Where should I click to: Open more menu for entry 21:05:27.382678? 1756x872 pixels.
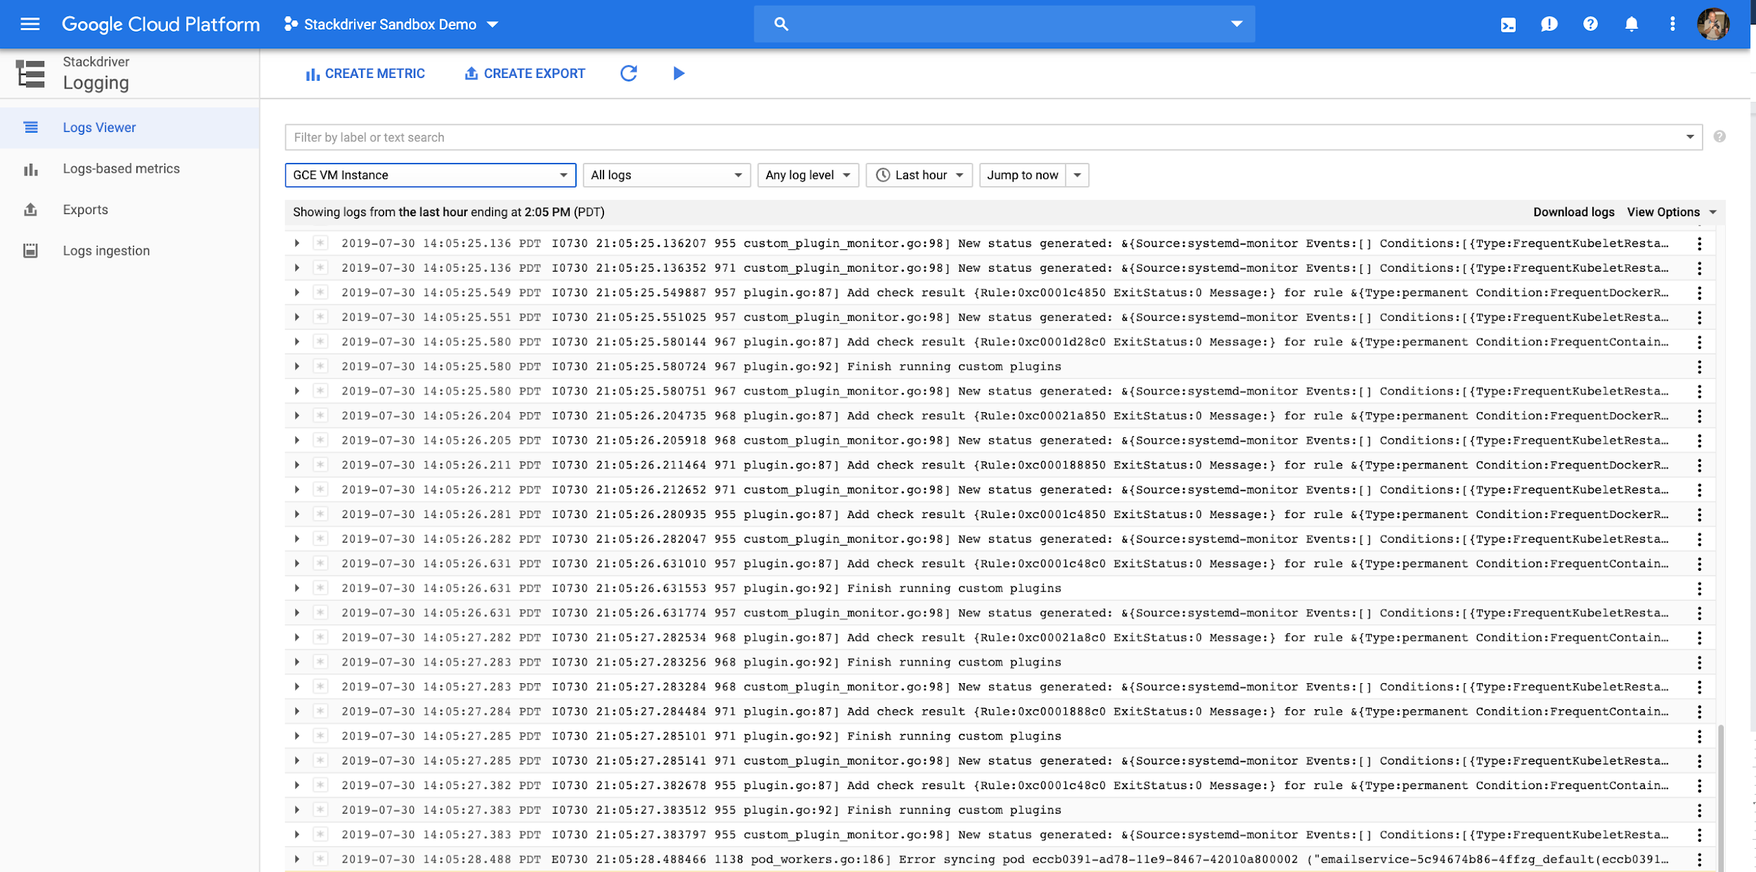[1699, 786]
